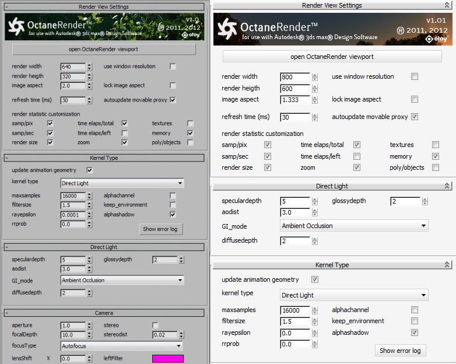The height and width of the screenshot is (364, 456).
Task: Collapse right Direct Light rollout arrows
Action: pyautogui.click(x=447, y=185)
